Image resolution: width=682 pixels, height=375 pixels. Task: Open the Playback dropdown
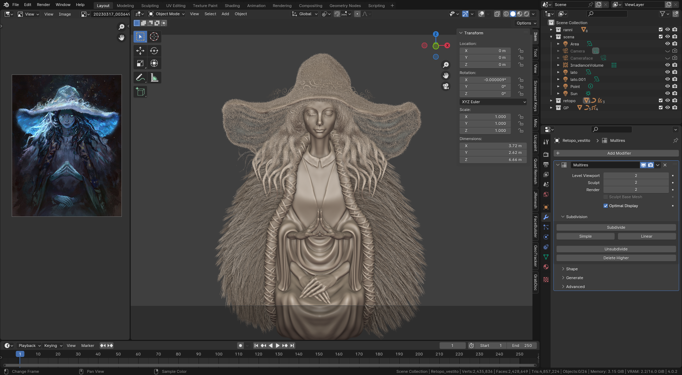29,346
